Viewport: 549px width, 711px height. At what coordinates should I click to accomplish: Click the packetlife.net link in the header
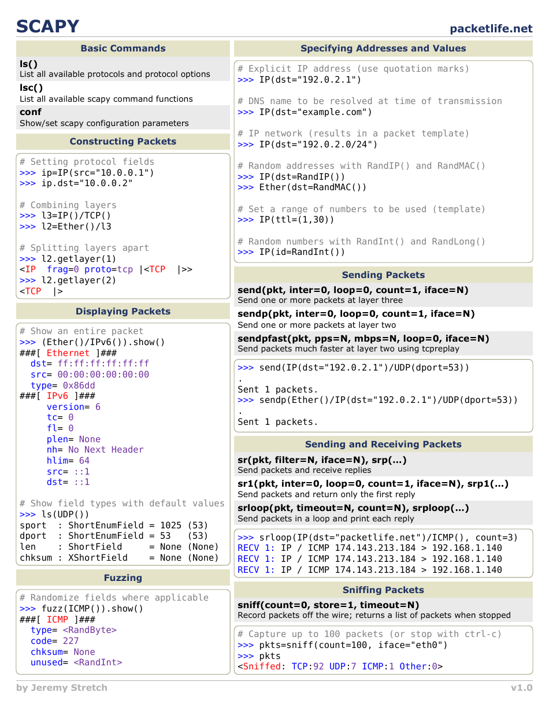[x=491, y=28]
